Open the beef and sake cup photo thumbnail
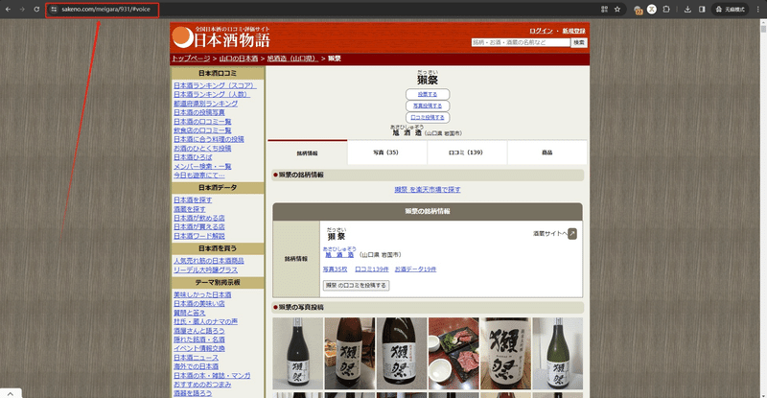The image size is (767, 398). [453, 354]
